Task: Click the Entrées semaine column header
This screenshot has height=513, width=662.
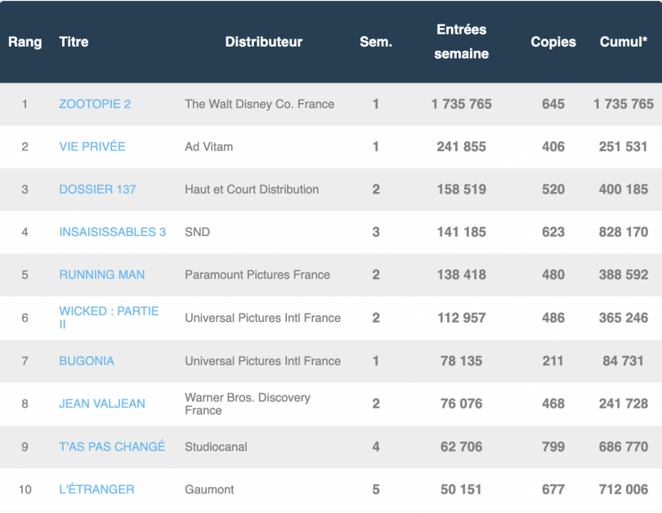Action: coord(461,42)
